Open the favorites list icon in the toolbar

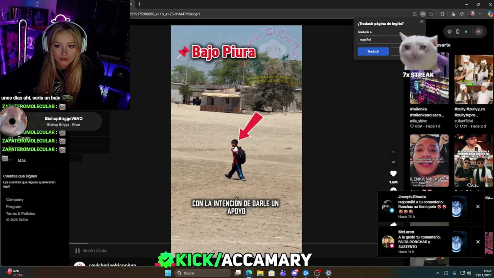point(462,14)
